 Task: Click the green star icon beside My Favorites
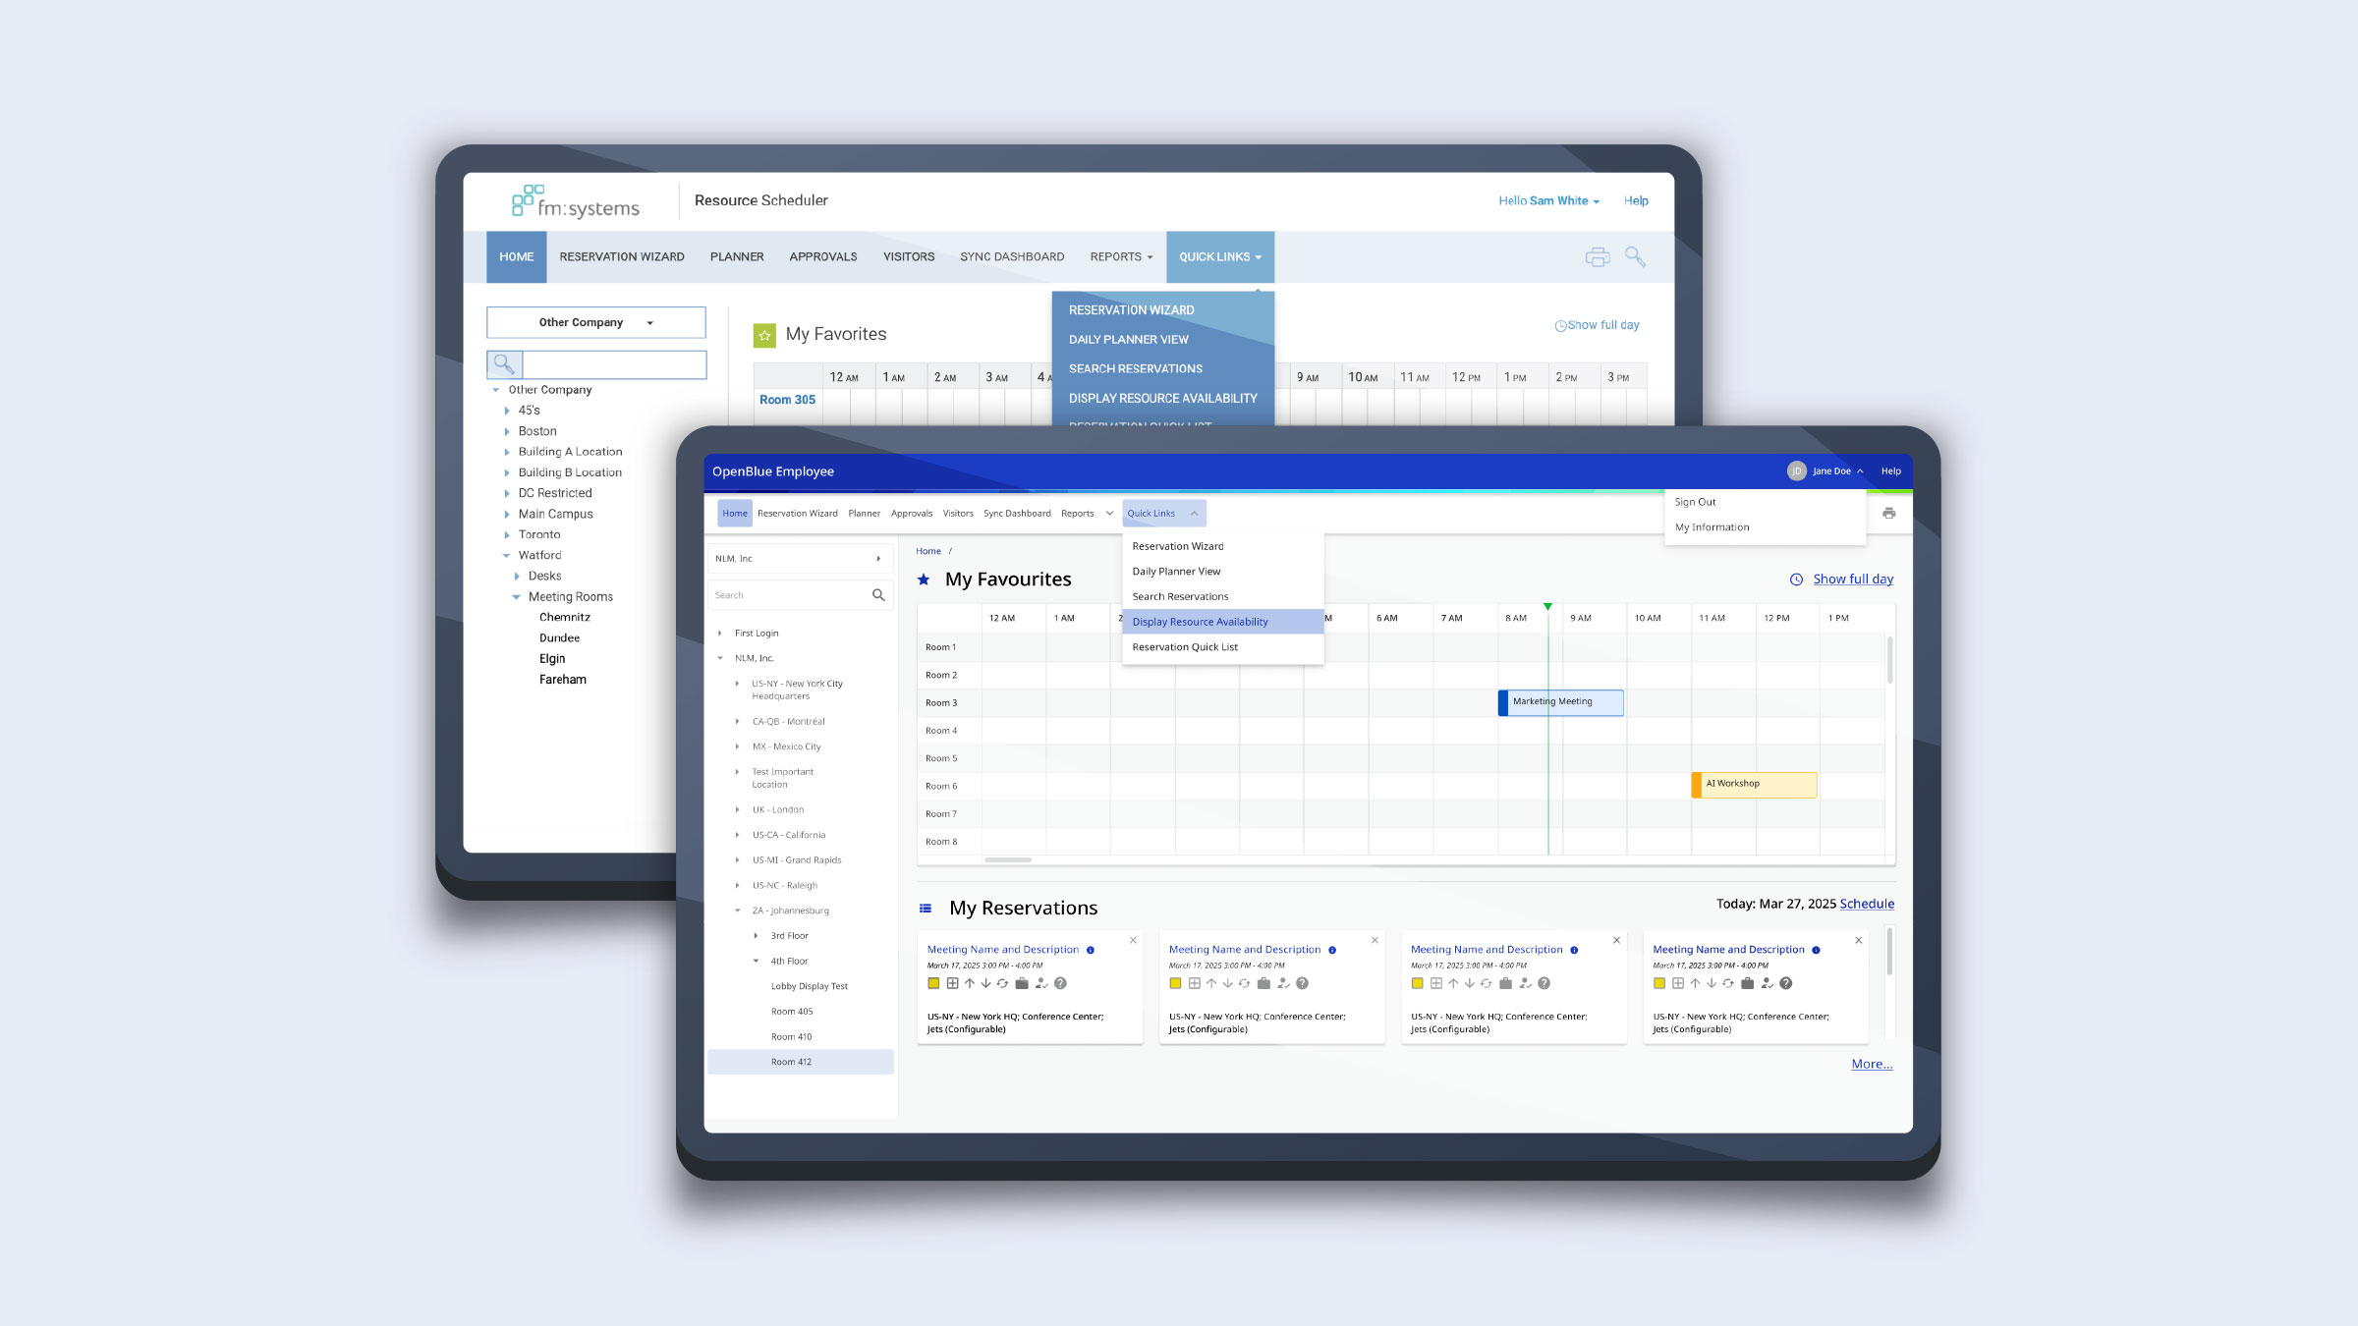764,335
